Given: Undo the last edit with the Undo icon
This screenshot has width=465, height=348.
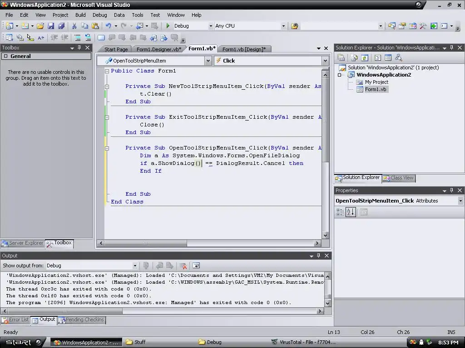Looking at the screenshot, I should pos(109,26).
